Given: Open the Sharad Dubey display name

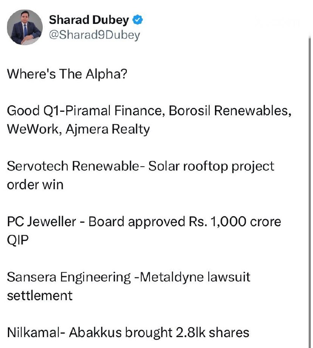Looking at the screenshot, I should [x=89, y=20].
